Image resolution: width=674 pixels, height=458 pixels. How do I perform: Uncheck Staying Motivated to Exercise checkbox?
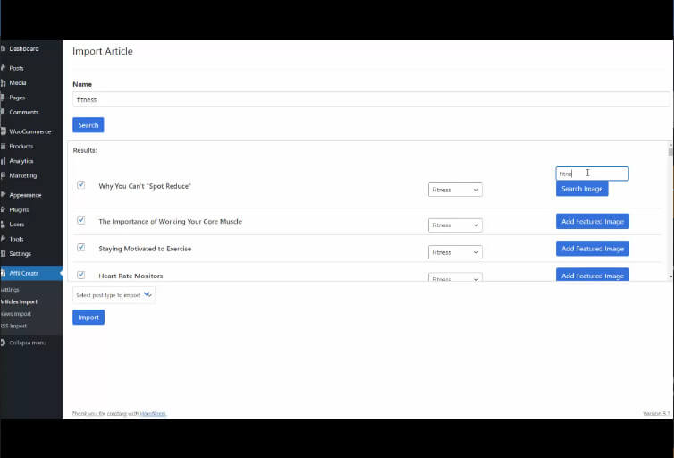point(80,247)
